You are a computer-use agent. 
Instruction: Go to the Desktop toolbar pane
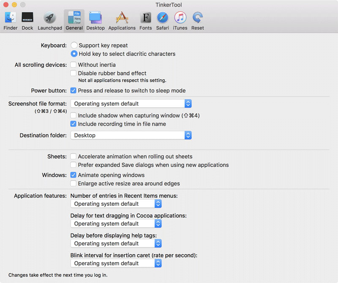tap(95, 21)
